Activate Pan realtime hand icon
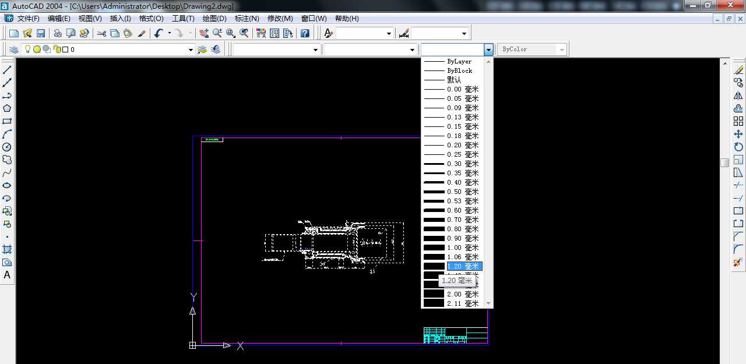Image resolution: width=746 pixels, height=364 pixels. (x=203, y=33)
